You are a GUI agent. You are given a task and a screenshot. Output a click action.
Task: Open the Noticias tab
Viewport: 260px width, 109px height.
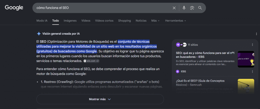(x=141, y=21)
